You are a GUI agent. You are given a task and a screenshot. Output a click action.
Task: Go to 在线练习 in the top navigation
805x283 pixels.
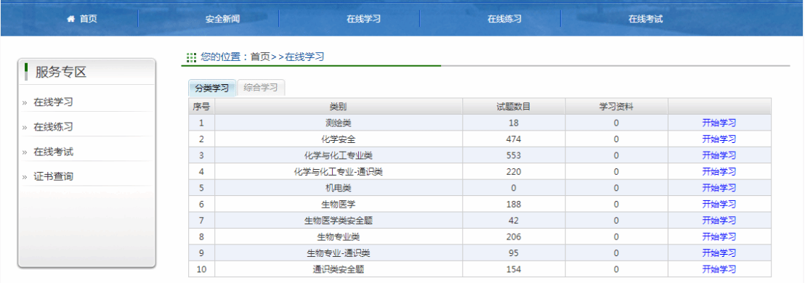pos(505,20)
